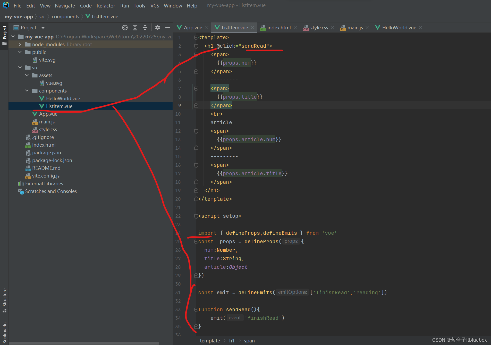491x345 pixels.
Task: Close the HelloWorld.vue editor tab
Action: click(x=420, y=28)
